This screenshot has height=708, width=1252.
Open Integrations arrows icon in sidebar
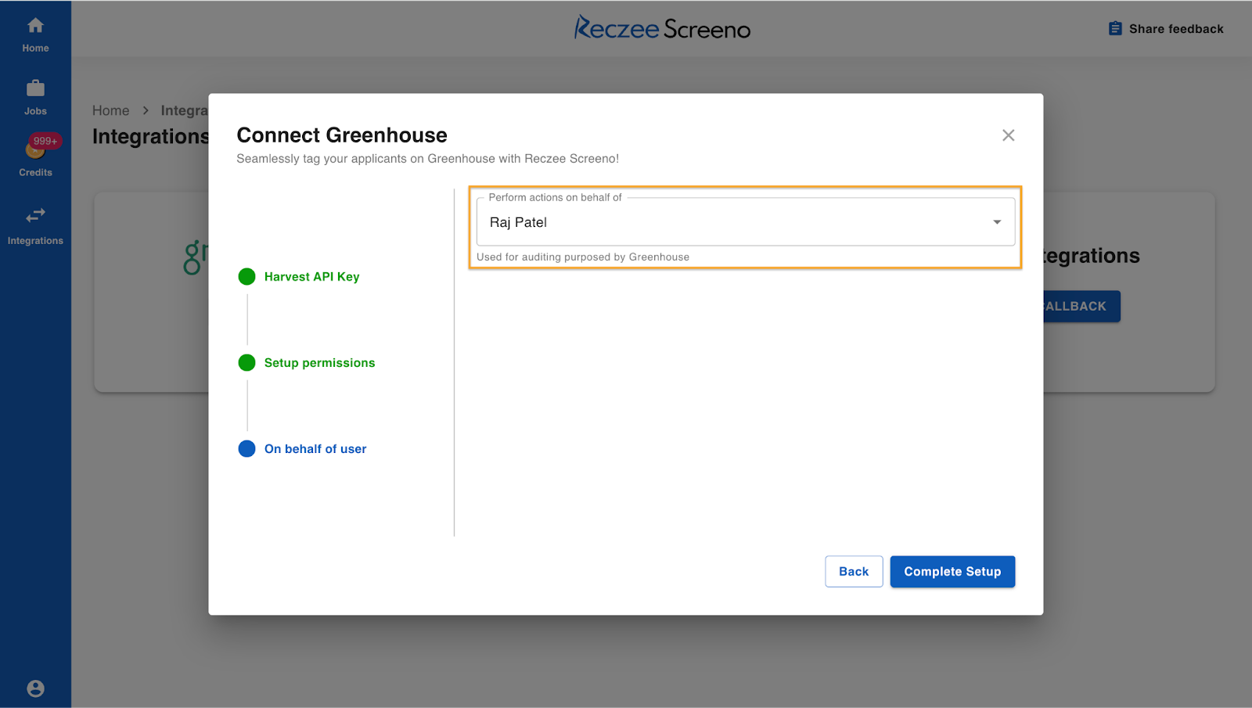click(x=35, y=215)
